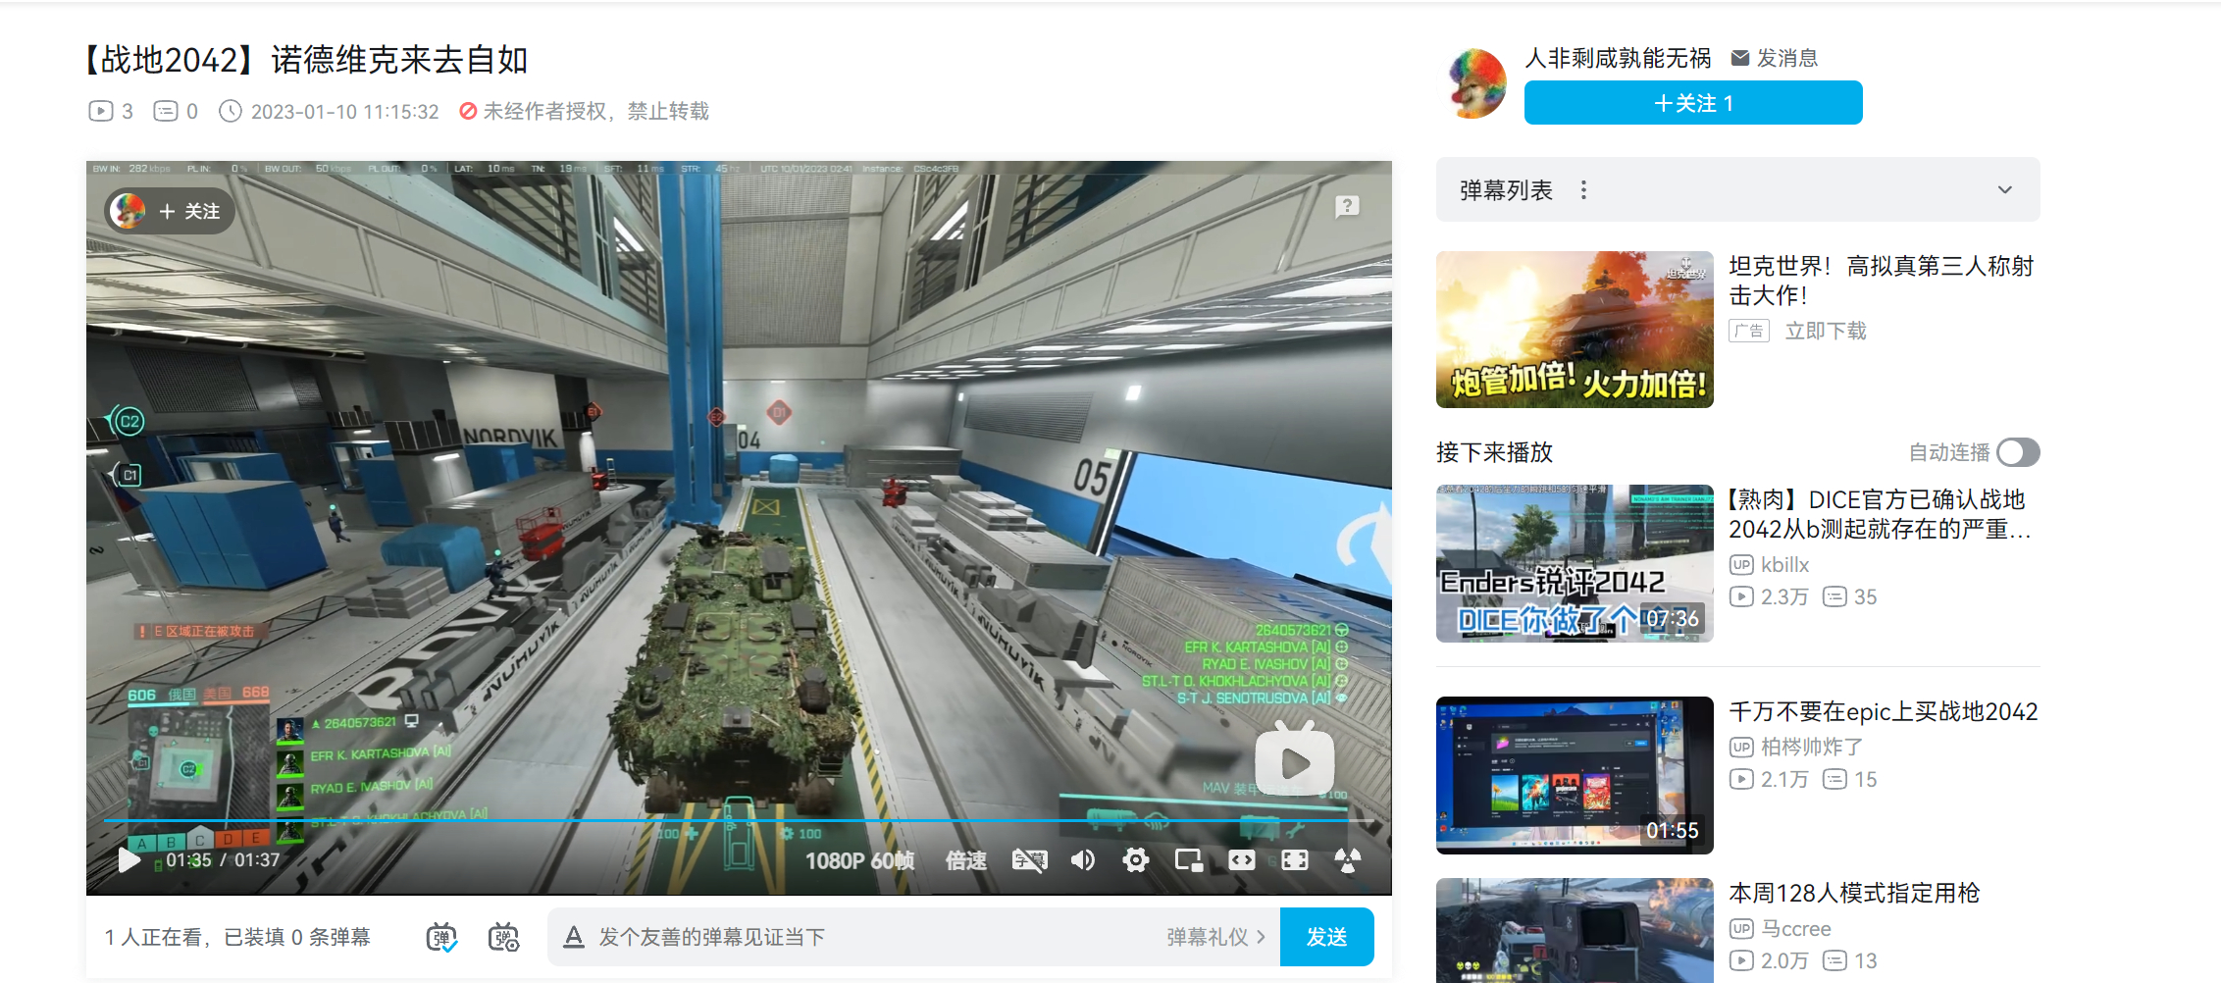Open player settings gear
Viewport: 2221px width, 983px height.
(1136, 860)
